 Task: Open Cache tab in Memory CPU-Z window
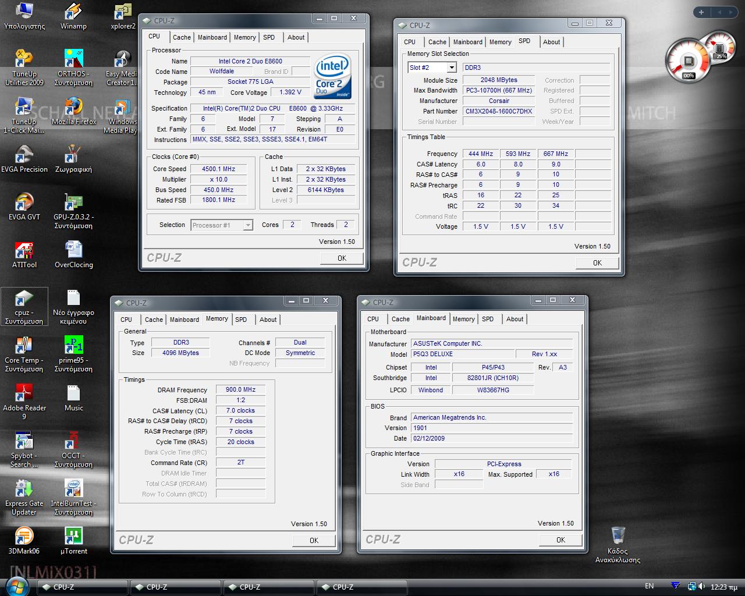point(154,320)
